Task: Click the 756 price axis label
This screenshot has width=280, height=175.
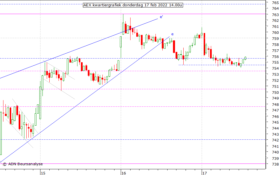Action: pyautogui.click(x=275, y=57)
